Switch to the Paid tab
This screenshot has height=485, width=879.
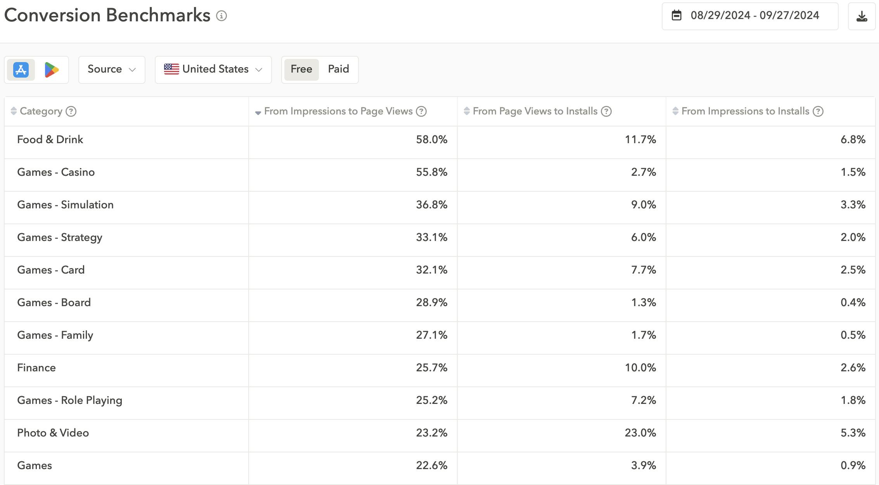[338, 69]
